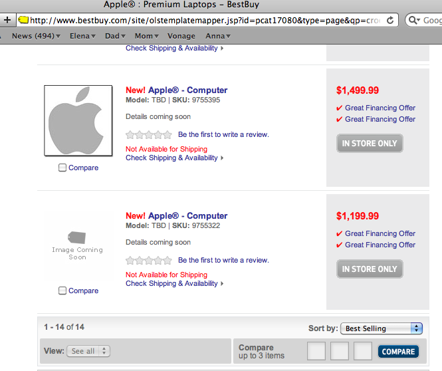Open the Sort by Best Selling dropdown
Image resolution: width=442 pixels, height=371 pixels.
382,328
